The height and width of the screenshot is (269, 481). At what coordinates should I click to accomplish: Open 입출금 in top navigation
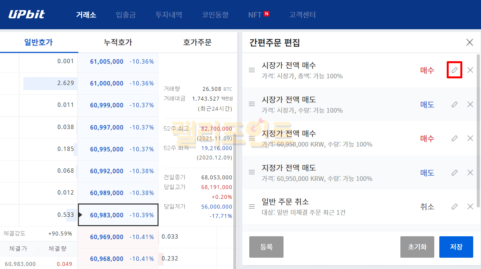(126, 15)
